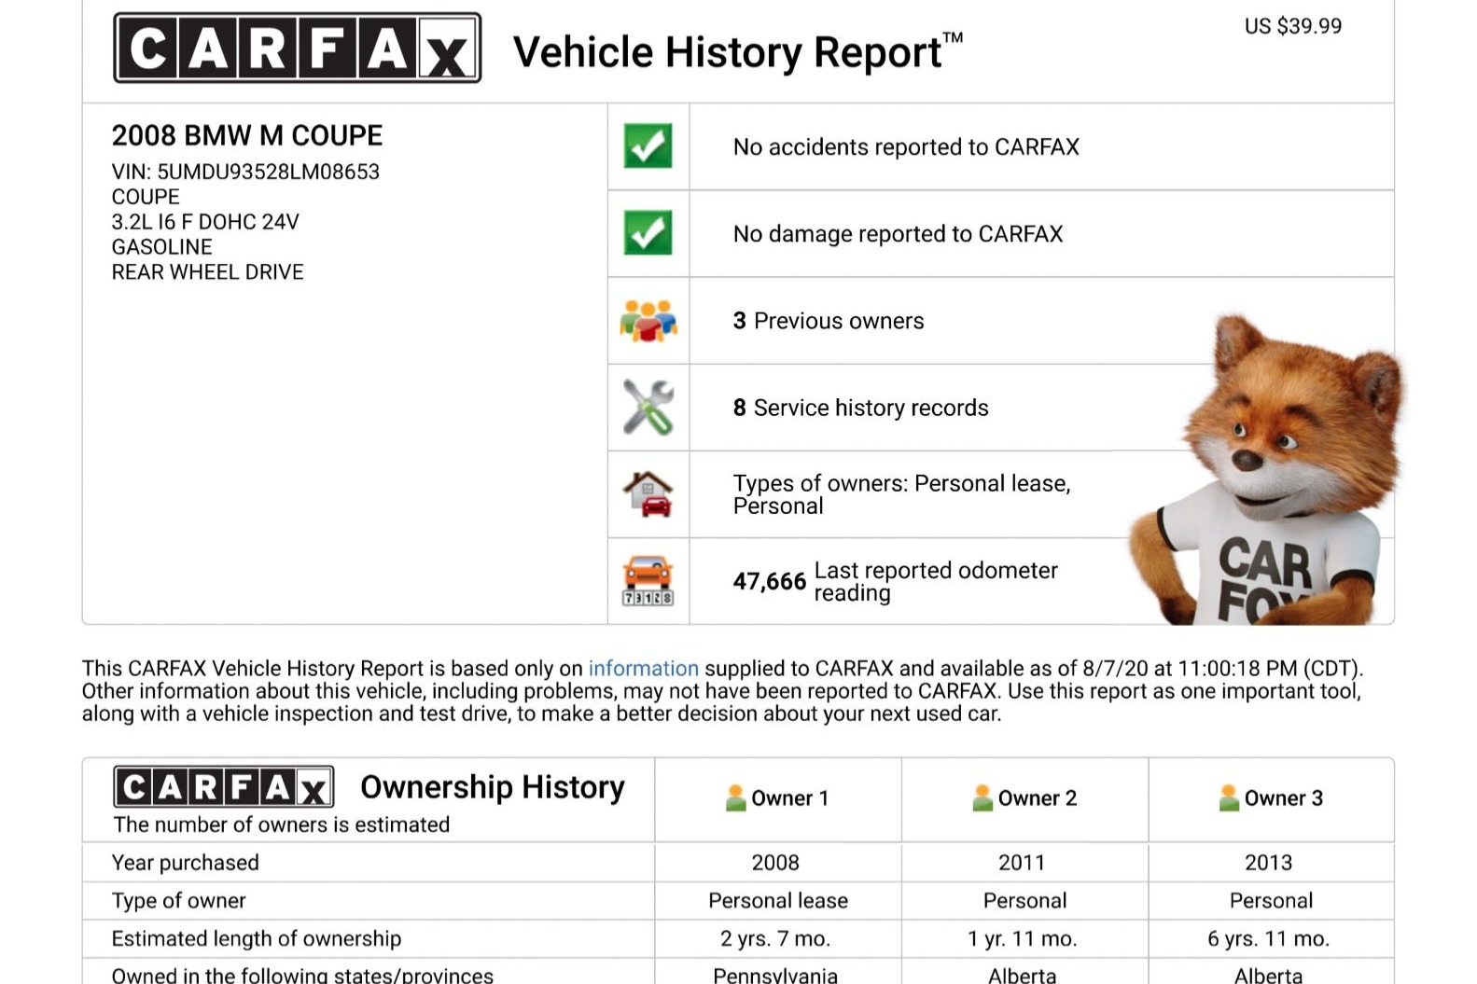Click the green checkmark beside No damage reported
This screenshot has height=984, width=1477.
coord(648,233)
